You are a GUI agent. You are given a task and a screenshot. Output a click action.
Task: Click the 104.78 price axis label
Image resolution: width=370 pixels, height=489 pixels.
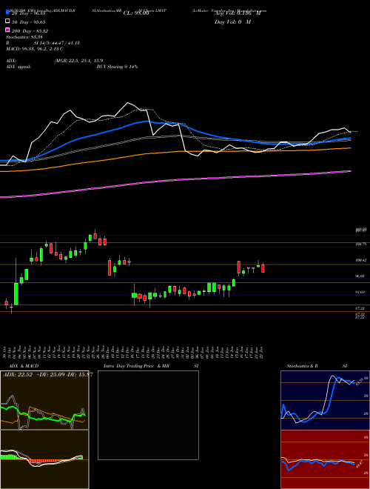(x=361, y=244)
